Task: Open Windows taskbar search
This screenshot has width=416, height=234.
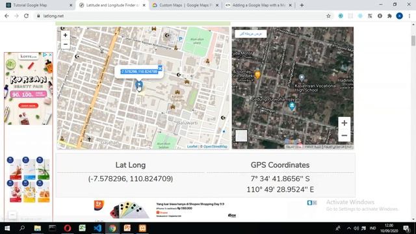Action: [22, 228]
